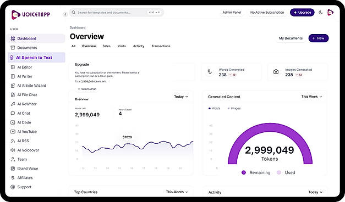Image resolution: width=345 pixels, height=202 pixels.
Task: Open the Today dropdown in Overview chart
Action: pos(181,97)
